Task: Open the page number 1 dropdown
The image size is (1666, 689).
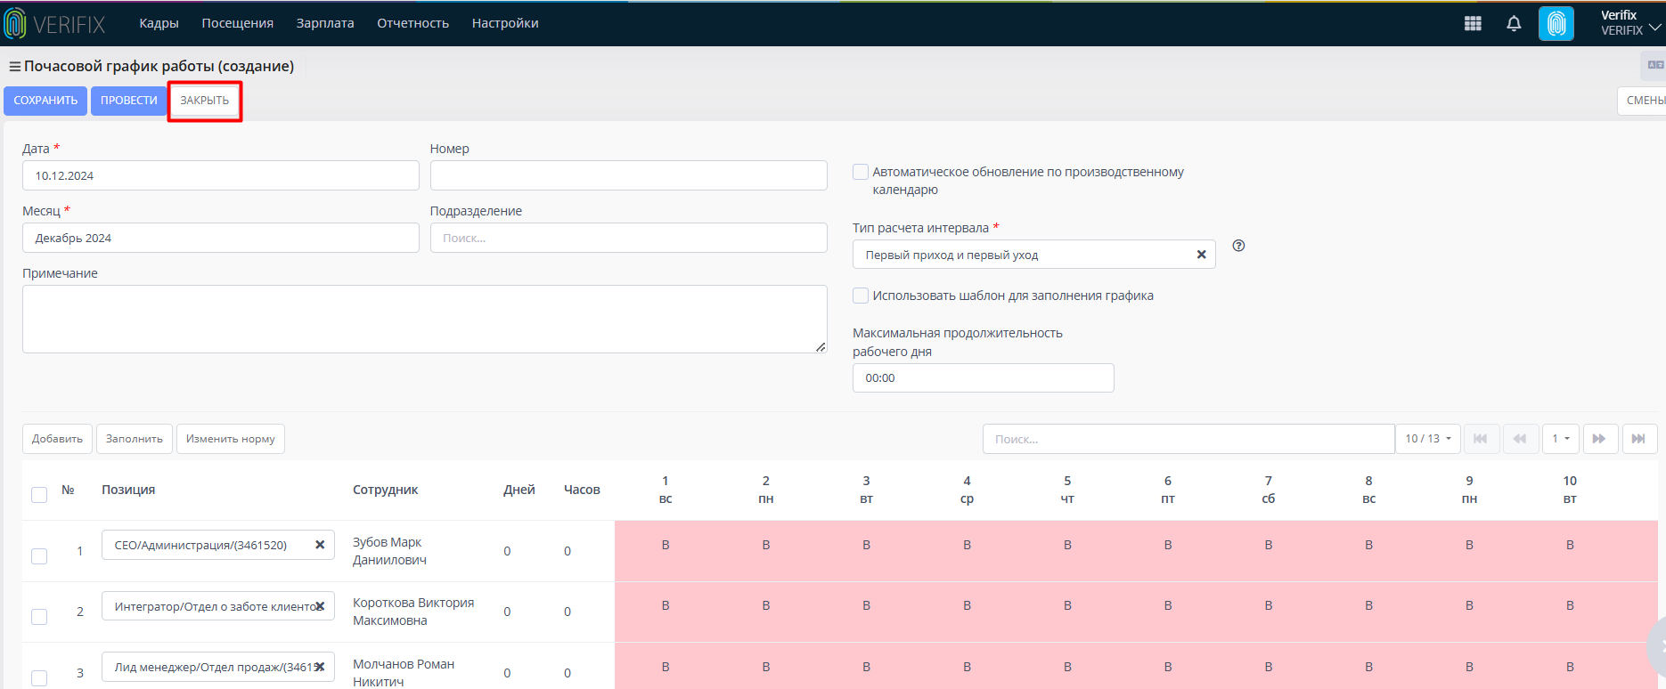Action: [1561, 439]
